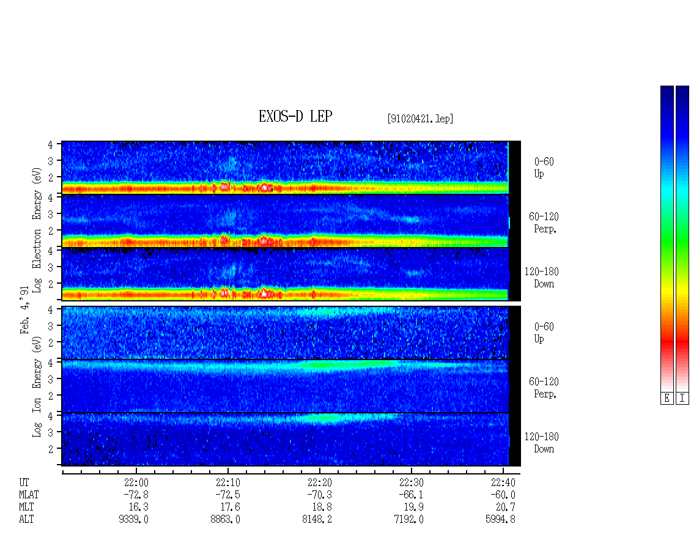This screenshot has height=535, width=691.
Task: Click the EXOS-D LEP plot title
Action: 295,116
